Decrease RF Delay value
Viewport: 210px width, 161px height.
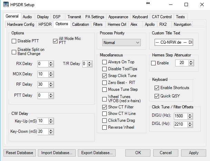pyautogui.click(x=51, y=86)
